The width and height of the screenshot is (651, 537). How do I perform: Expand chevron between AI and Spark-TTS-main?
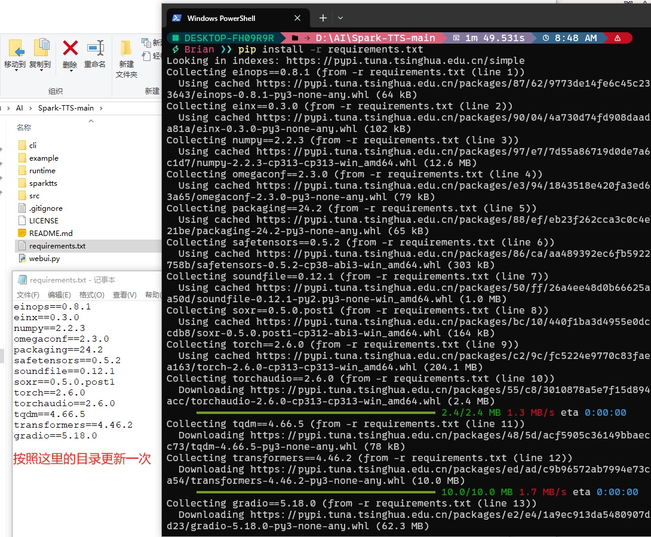(30, 108)
